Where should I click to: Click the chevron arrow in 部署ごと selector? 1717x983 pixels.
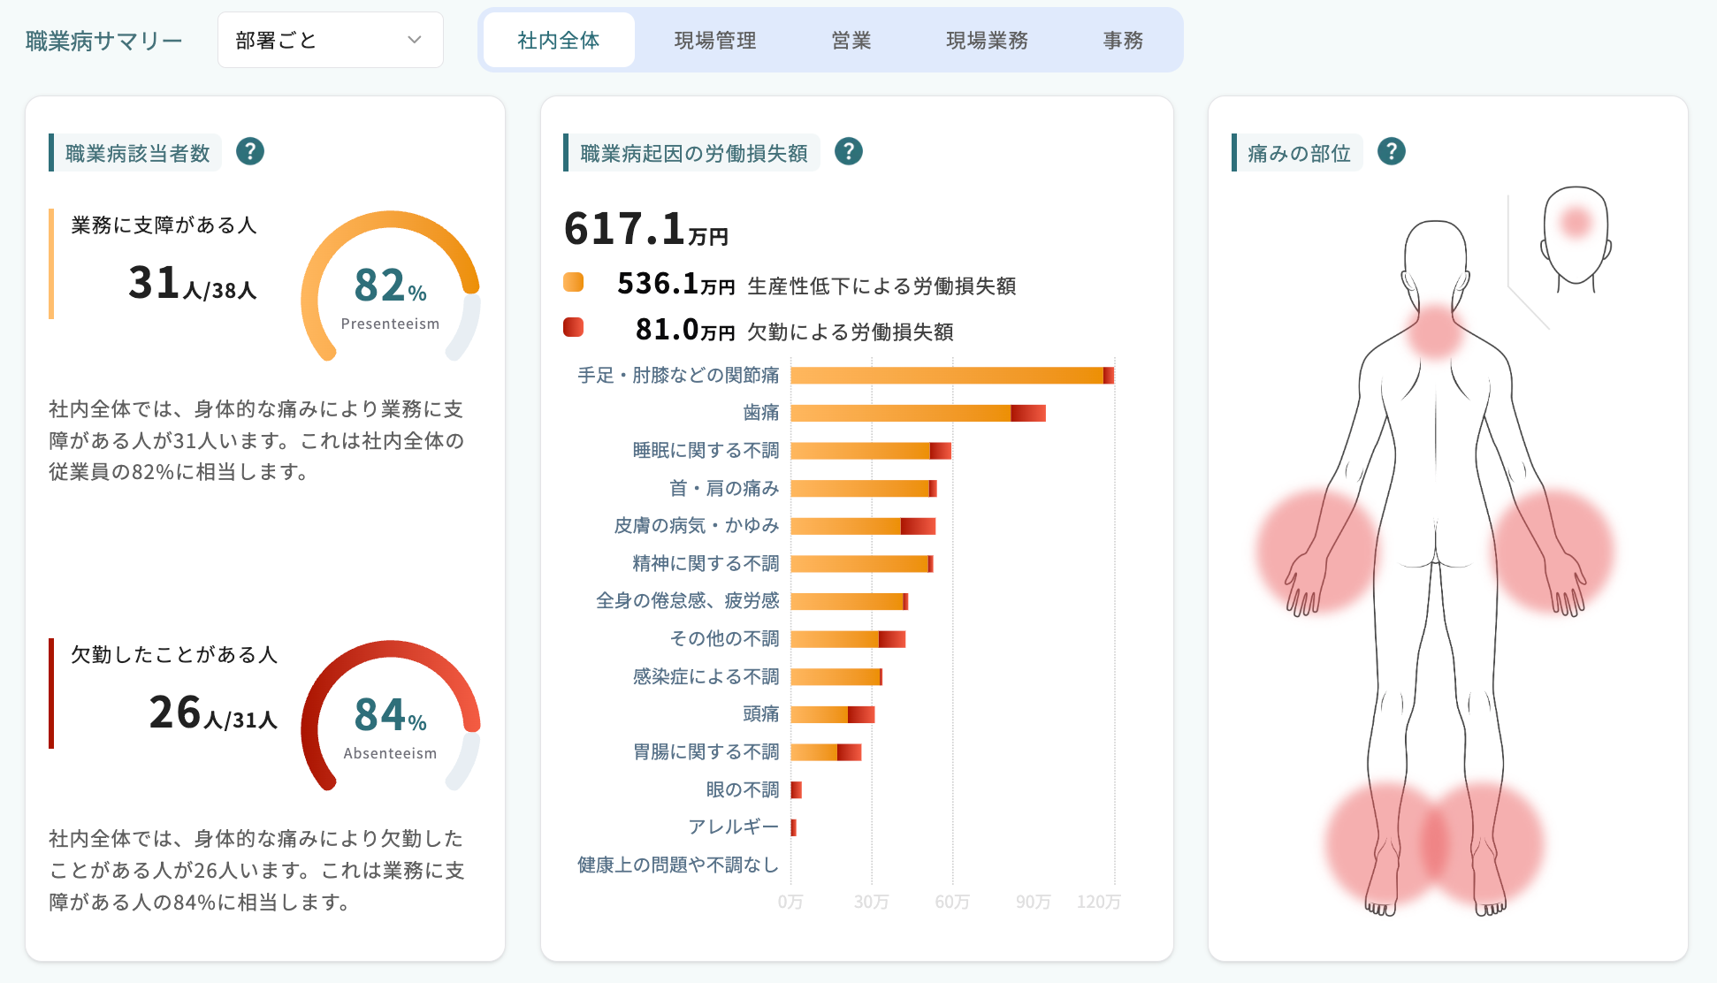click(x=415, y=41)
